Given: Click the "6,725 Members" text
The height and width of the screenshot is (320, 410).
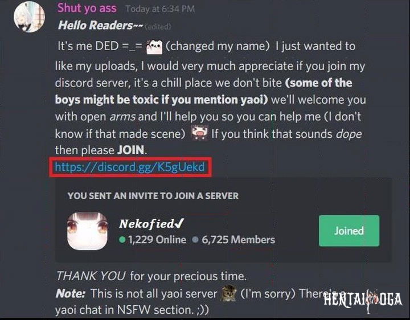Looking at the screenshot, I should [x=238, y=240].
